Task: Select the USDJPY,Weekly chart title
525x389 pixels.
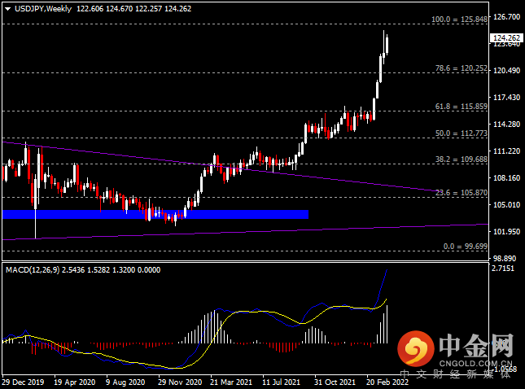Action: tap(43, 9)
